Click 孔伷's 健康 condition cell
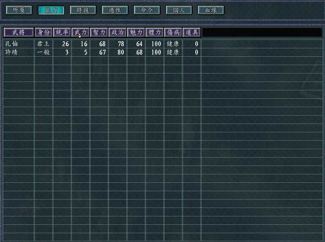Viewport: 325px width, 242px height. (173, 44)
